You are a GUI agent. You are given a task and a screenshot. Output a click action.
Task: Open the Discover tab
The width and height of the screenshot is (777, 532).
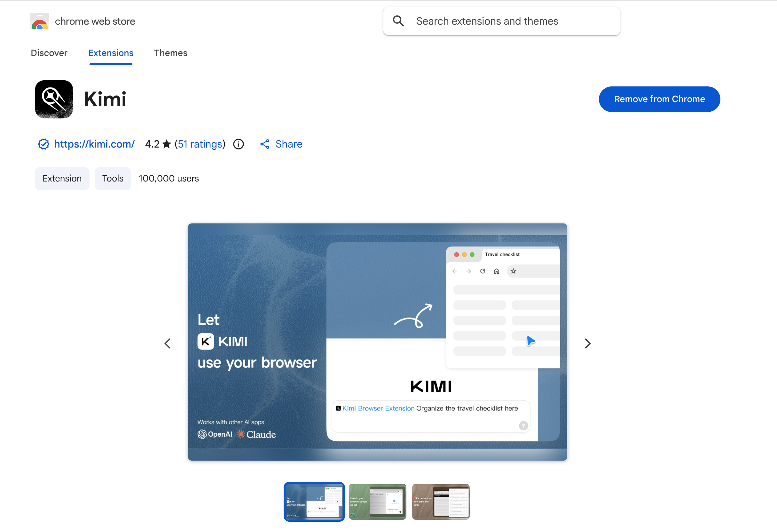click(49, 53)
